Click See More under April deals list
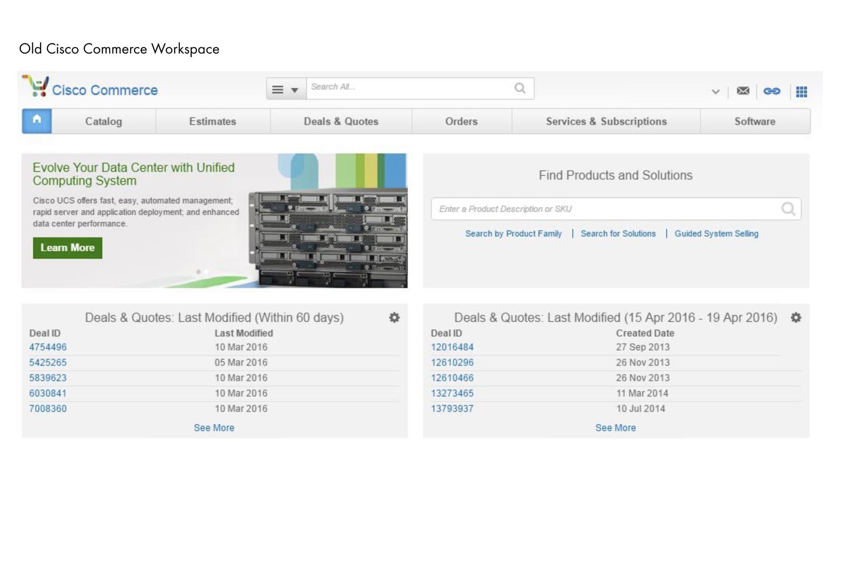853x577 pixels. [616, 428]
